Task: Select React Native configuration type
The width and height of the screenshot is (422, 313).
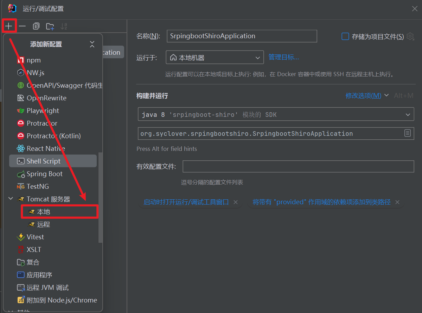Action: pyautogui.click(x=53, y=148)
